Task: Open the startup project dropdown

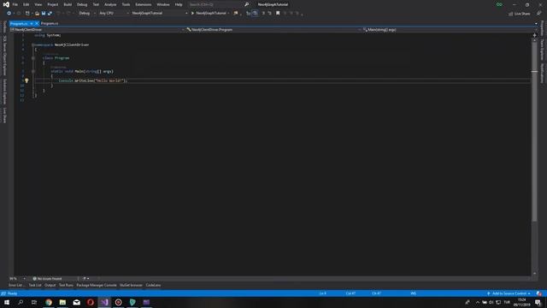Action: 160,14
